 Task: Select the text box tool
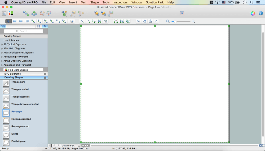point(27,21)
